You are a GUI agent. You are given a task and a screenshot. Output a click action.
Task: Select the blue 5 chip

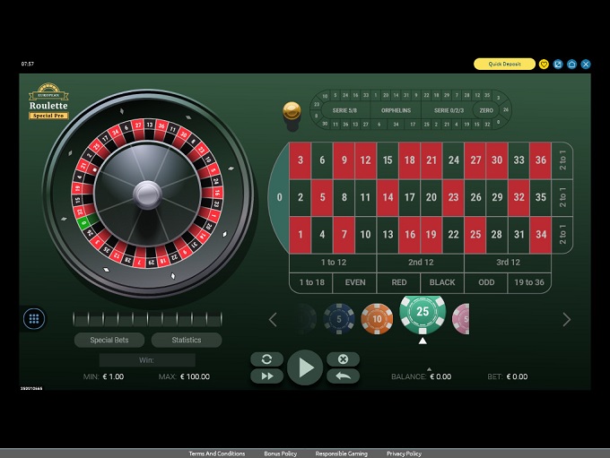click(x=339, y=318)
